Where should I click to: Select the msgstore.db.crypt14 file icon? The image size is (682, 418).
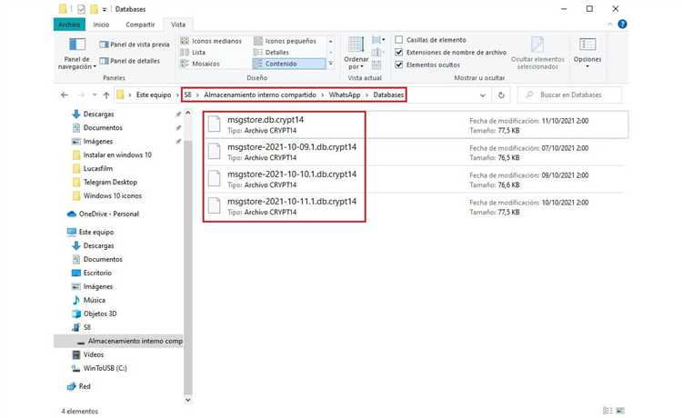(x=214, y=126)
